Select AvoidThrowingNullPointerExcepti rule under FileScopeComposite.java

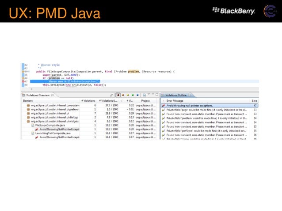59,129
